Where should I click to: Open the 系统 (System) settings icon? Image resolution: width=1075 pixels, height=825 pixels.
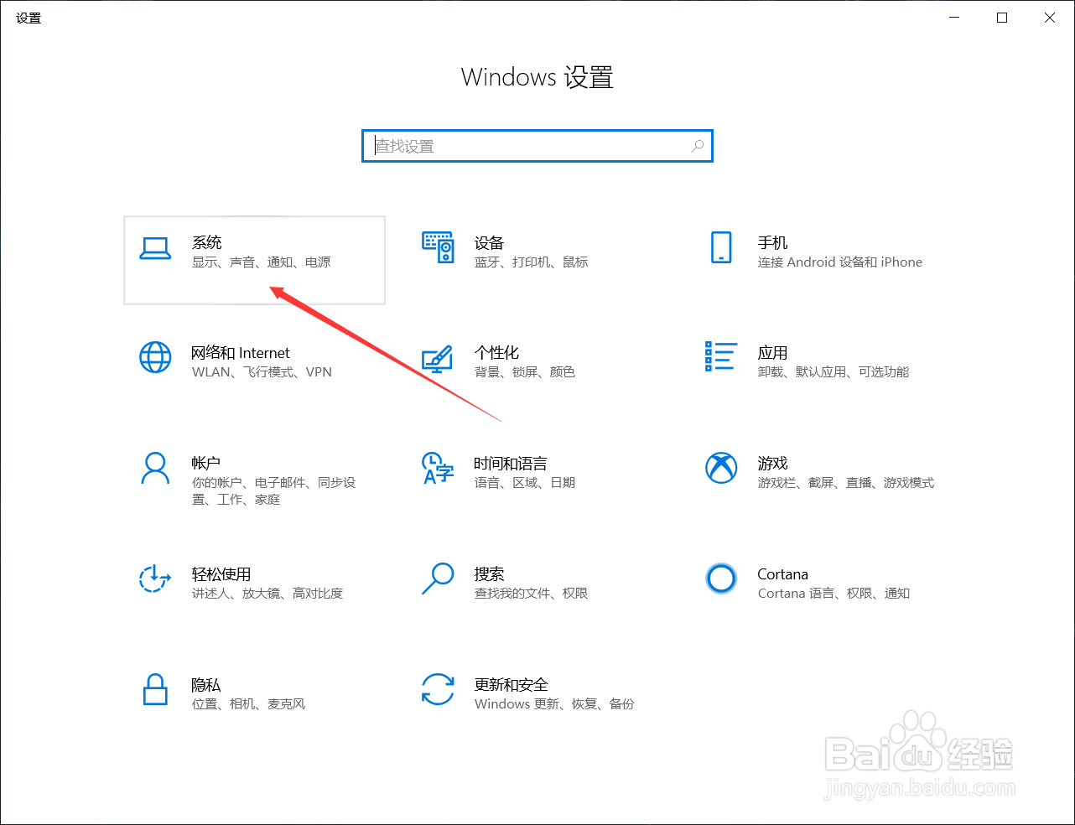click(155, 248)
